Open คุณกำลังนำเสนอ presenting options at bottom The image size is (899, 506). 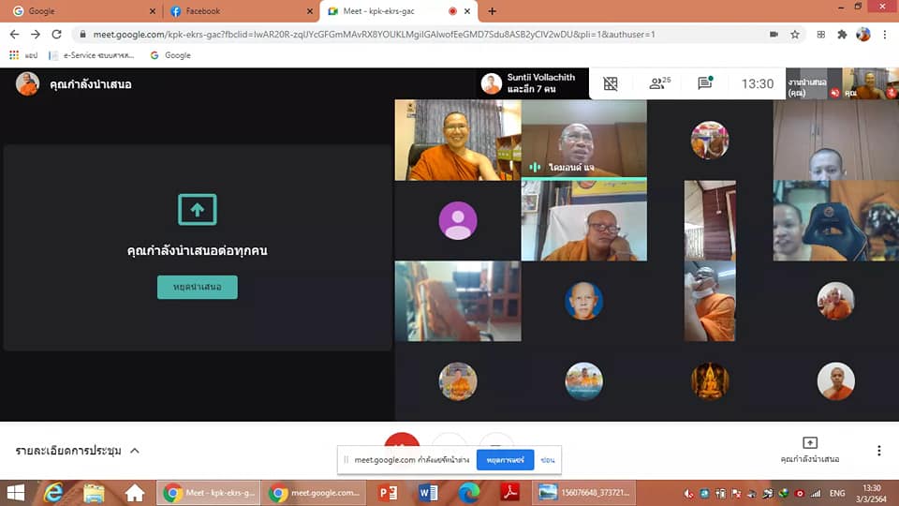coord(809,450)
